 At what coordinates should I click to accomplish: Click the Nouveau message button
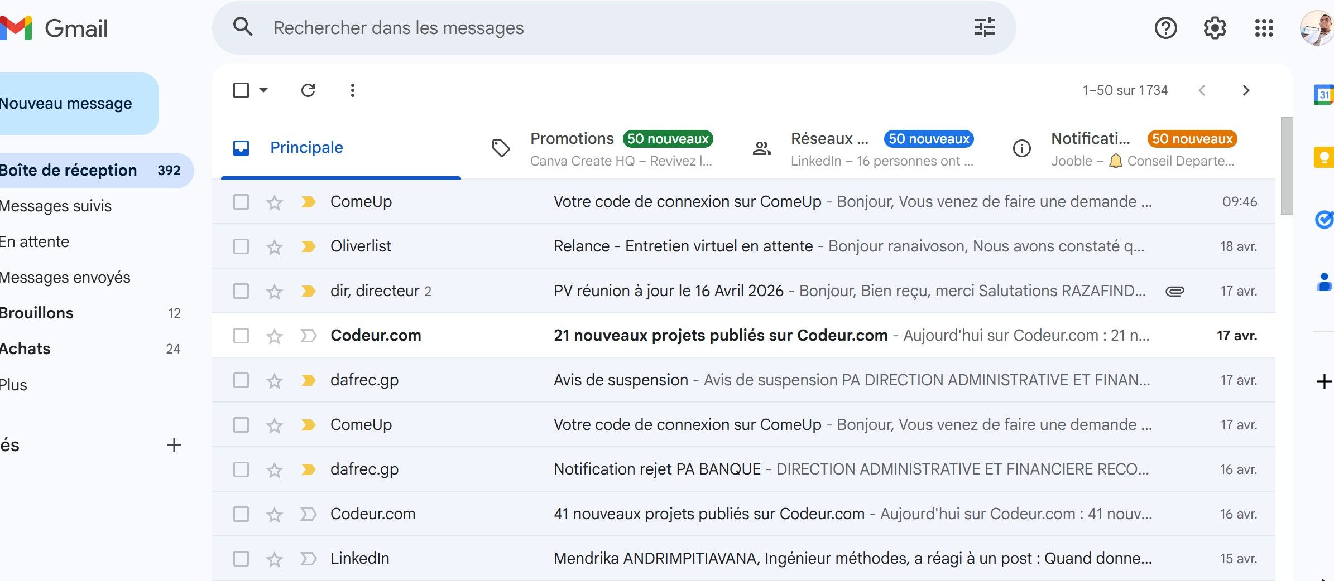pos(67,104)
